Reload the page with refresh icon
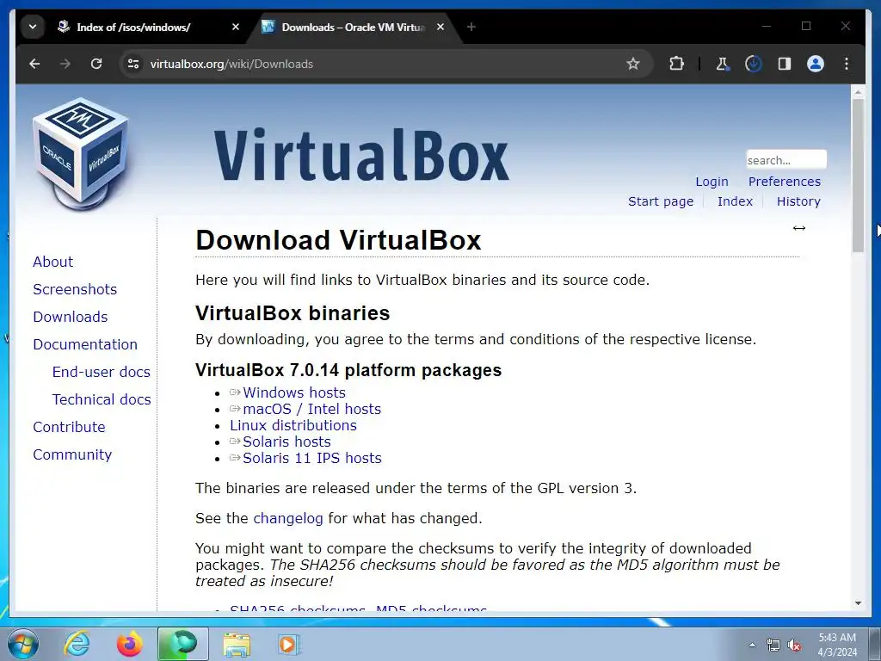The image size is (881, 661). [96, 64]
